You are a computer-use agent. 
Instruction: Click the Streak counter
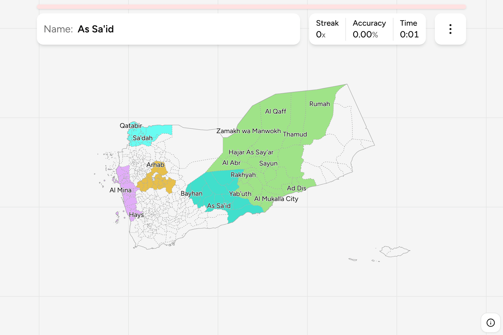(x=327, y=29)
